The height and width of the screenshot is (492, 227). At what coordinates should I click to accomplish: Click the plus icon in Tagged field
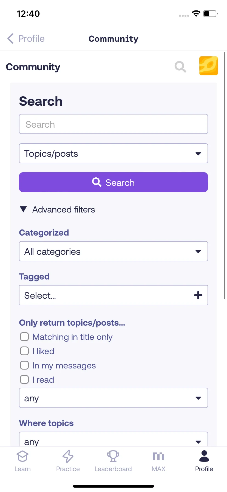tap(198, 295)
